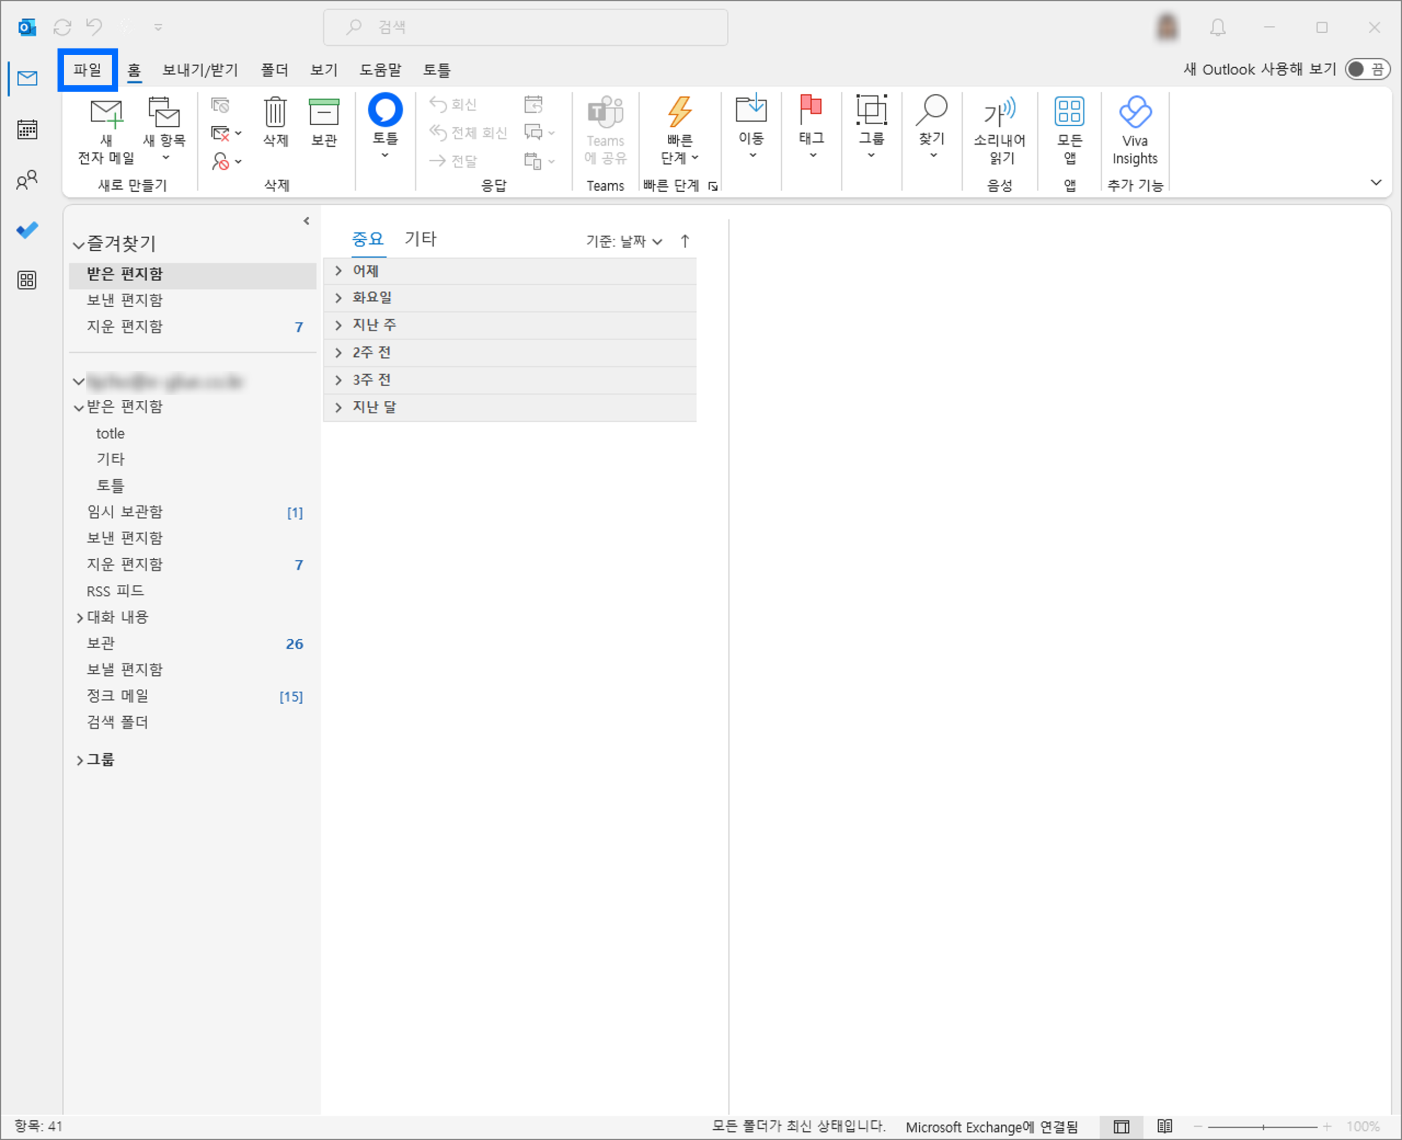The width and height of the screenshot is (1402, 1140).
Task: Toggle sort order arrow next to date
Action: [685, 241]
